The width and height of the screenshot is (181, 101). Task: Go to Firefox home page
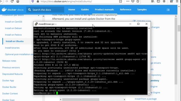pos(18,1)
